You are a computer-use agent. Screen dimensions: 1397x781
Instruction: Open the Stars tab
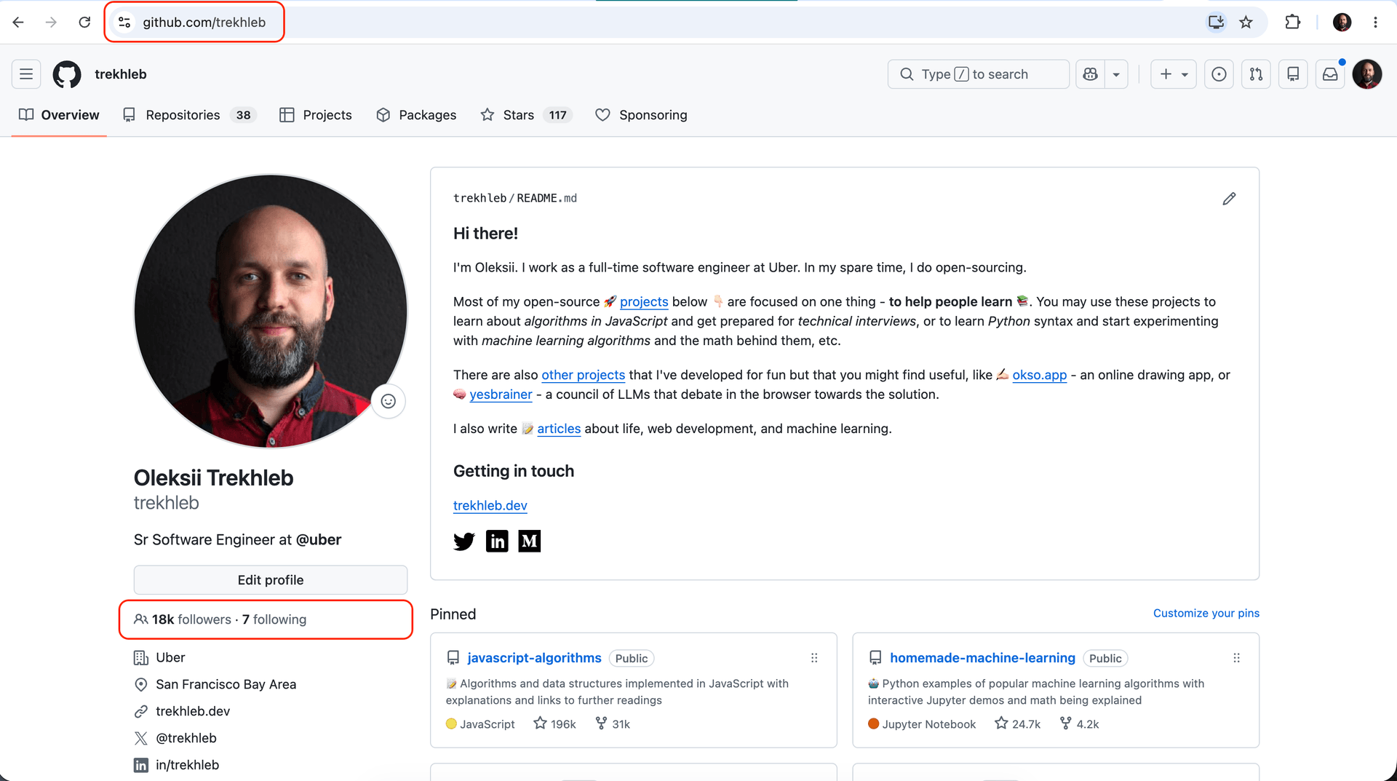[x=526, y=115]
